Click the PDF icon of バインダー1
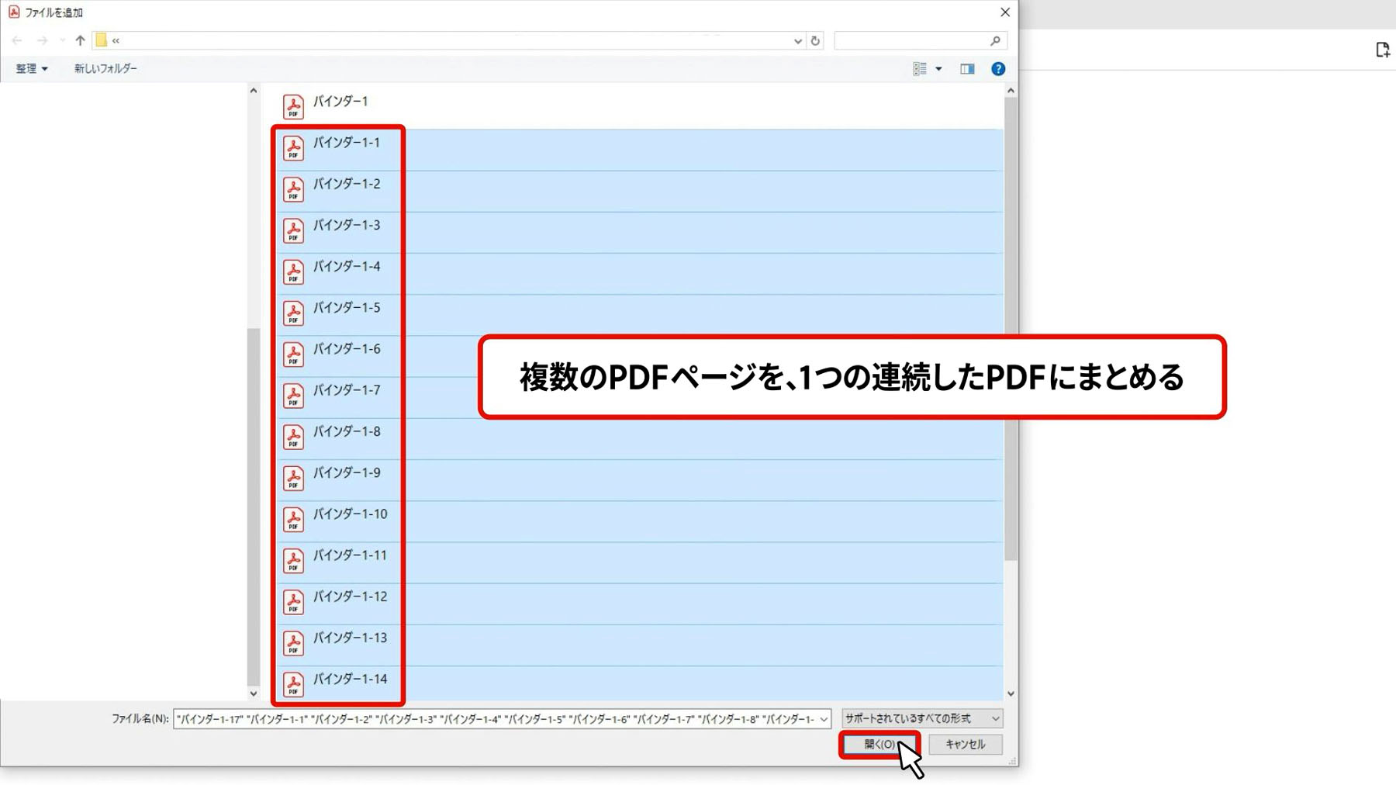The width and height of the screenshot is (1396, 785). click(x=293, y=106)
